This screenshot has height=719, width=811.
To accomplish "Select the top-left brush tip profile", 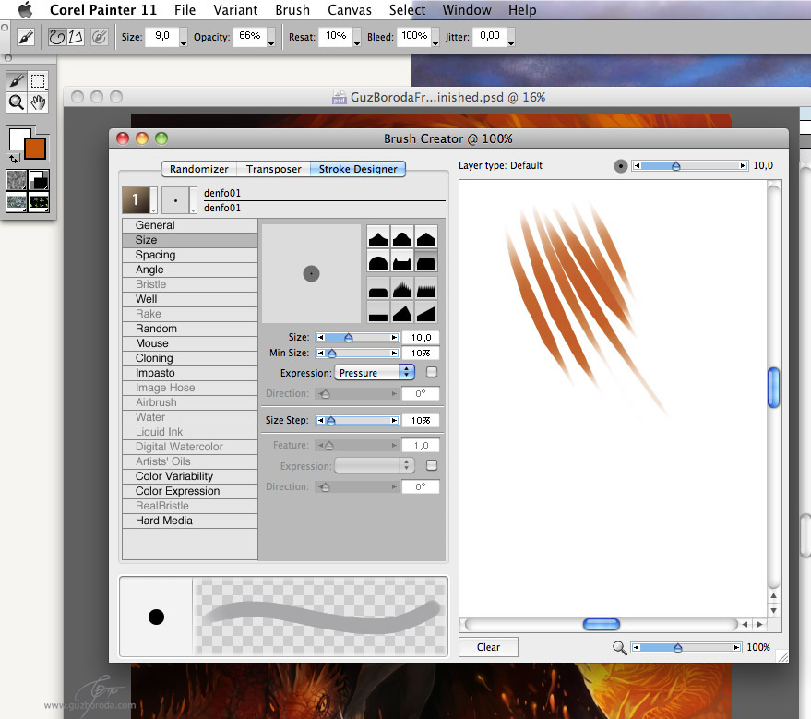I will [377, 237].
